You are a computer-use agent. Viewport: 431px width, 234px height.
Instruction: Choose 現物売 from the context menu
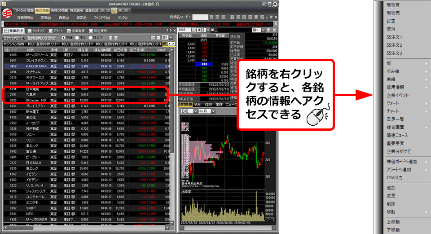pyautogui.click(x=393, y=13)
